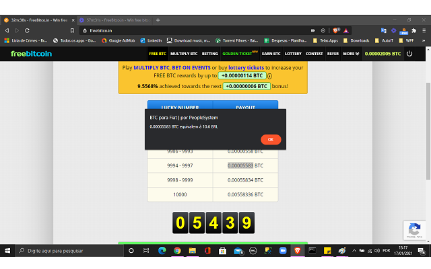The width and height of the screenshot is (431, 269).
Task: Open WPF bookmark folder
Action: (406, 40)
